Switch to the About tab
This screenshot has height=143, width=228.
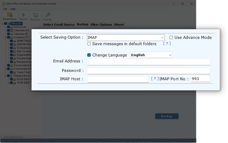point(119,24)
